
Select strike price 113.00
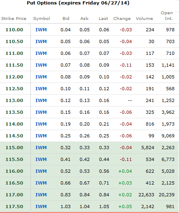[14, 100]
